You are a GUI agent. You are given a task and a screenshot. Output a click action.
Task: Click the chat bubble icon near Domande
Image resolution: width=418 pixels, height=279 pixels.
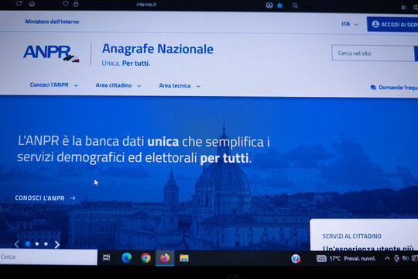click(373, 88)
